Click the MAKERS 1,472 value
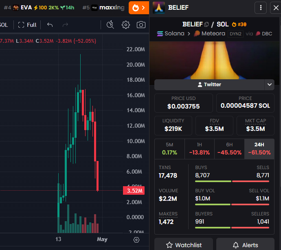281x250 pixels. [166, 222]
